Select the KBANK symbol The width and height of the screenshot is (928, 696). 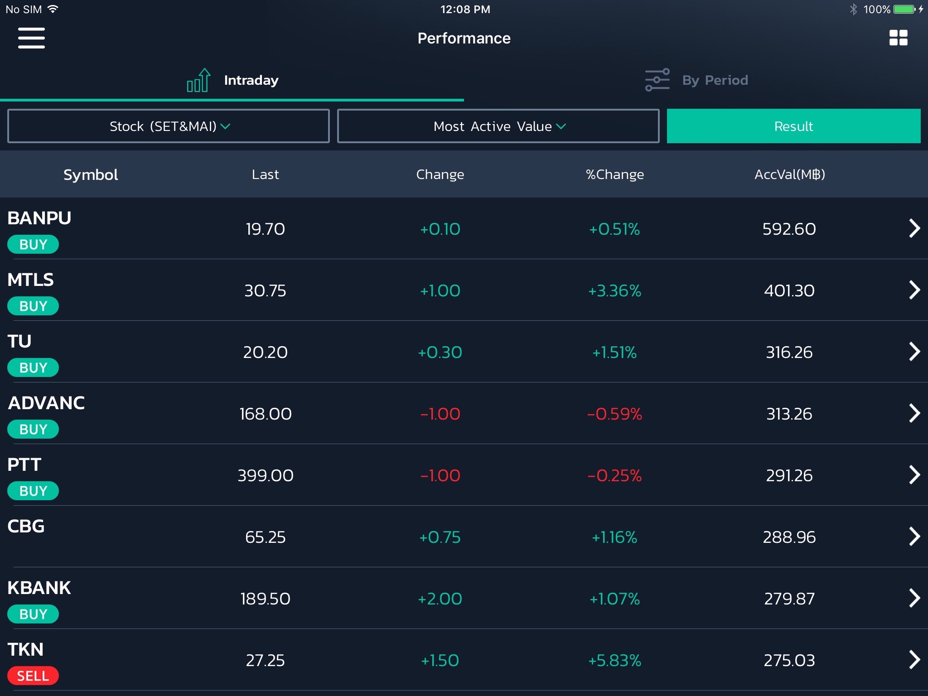click(39, 588)
